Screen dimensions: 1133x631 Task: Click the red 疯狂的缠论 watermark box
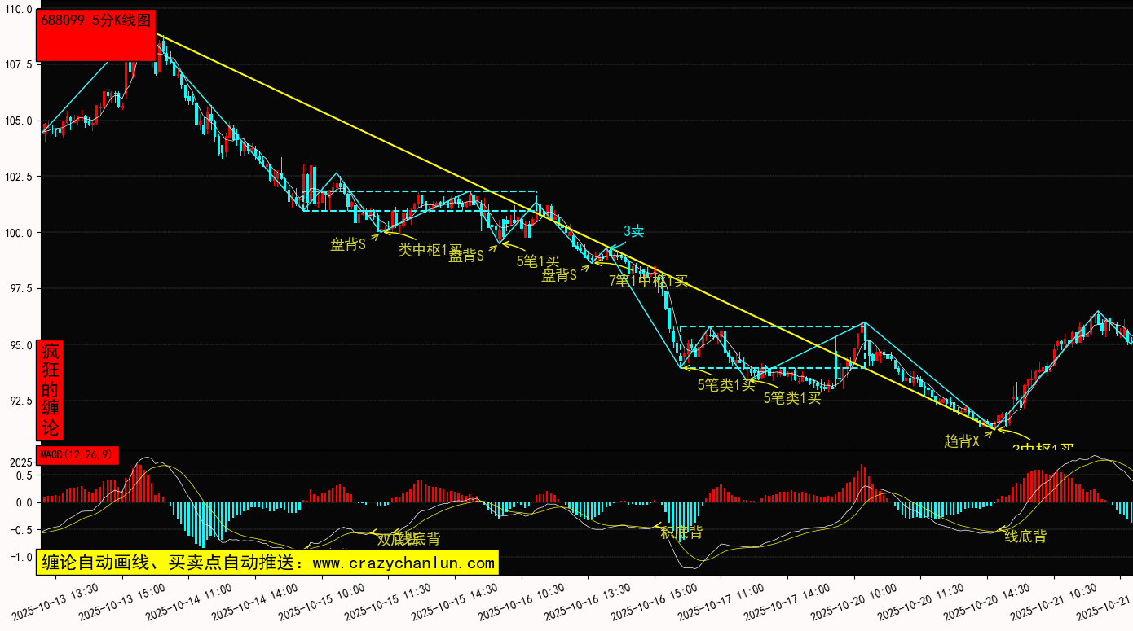coord(51,390)
